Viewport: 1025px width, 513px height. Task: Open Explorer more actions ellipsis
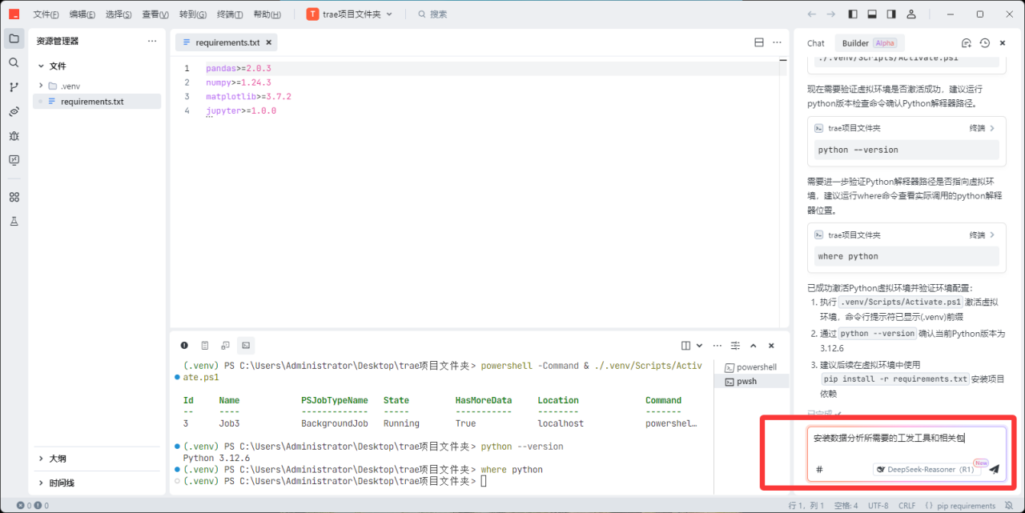[x=152, y=41]
